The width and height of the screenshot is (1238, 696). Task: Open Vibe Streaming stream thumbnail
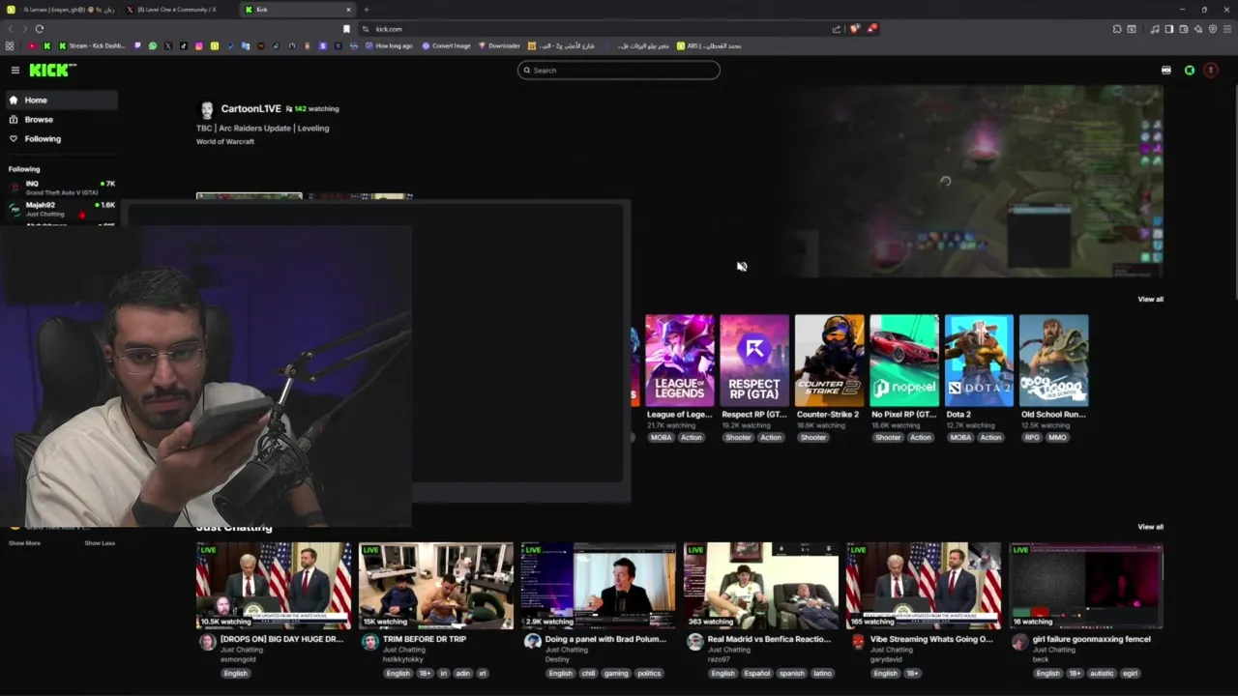tap(924, 586)
